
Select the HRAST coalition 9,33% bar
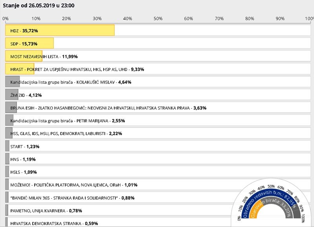tap(20, 69)
